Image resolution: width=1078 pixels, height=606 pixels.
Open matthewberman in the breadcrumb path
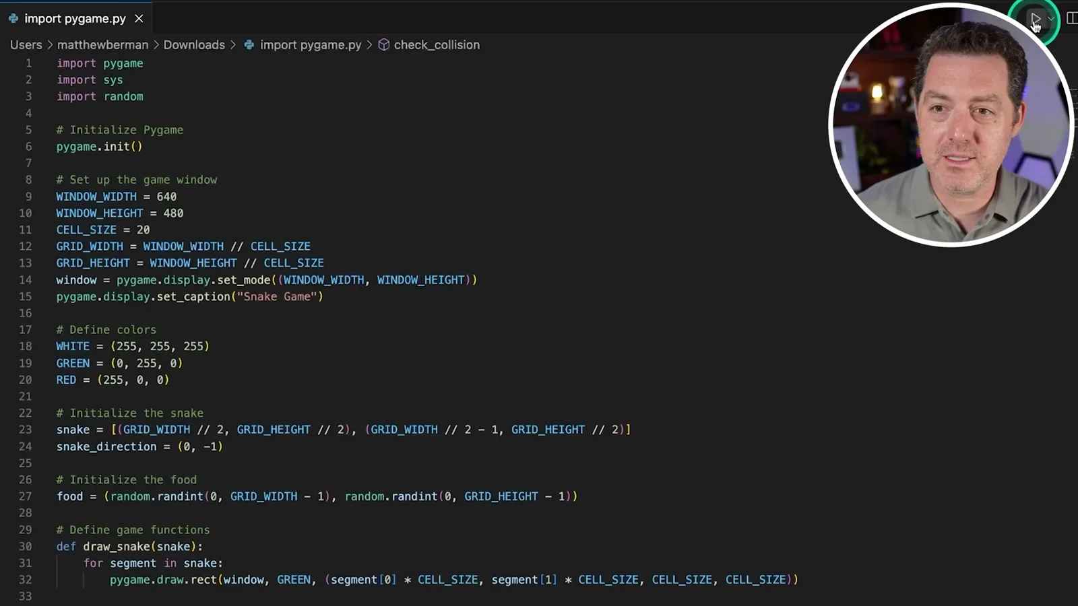point(102,45)
